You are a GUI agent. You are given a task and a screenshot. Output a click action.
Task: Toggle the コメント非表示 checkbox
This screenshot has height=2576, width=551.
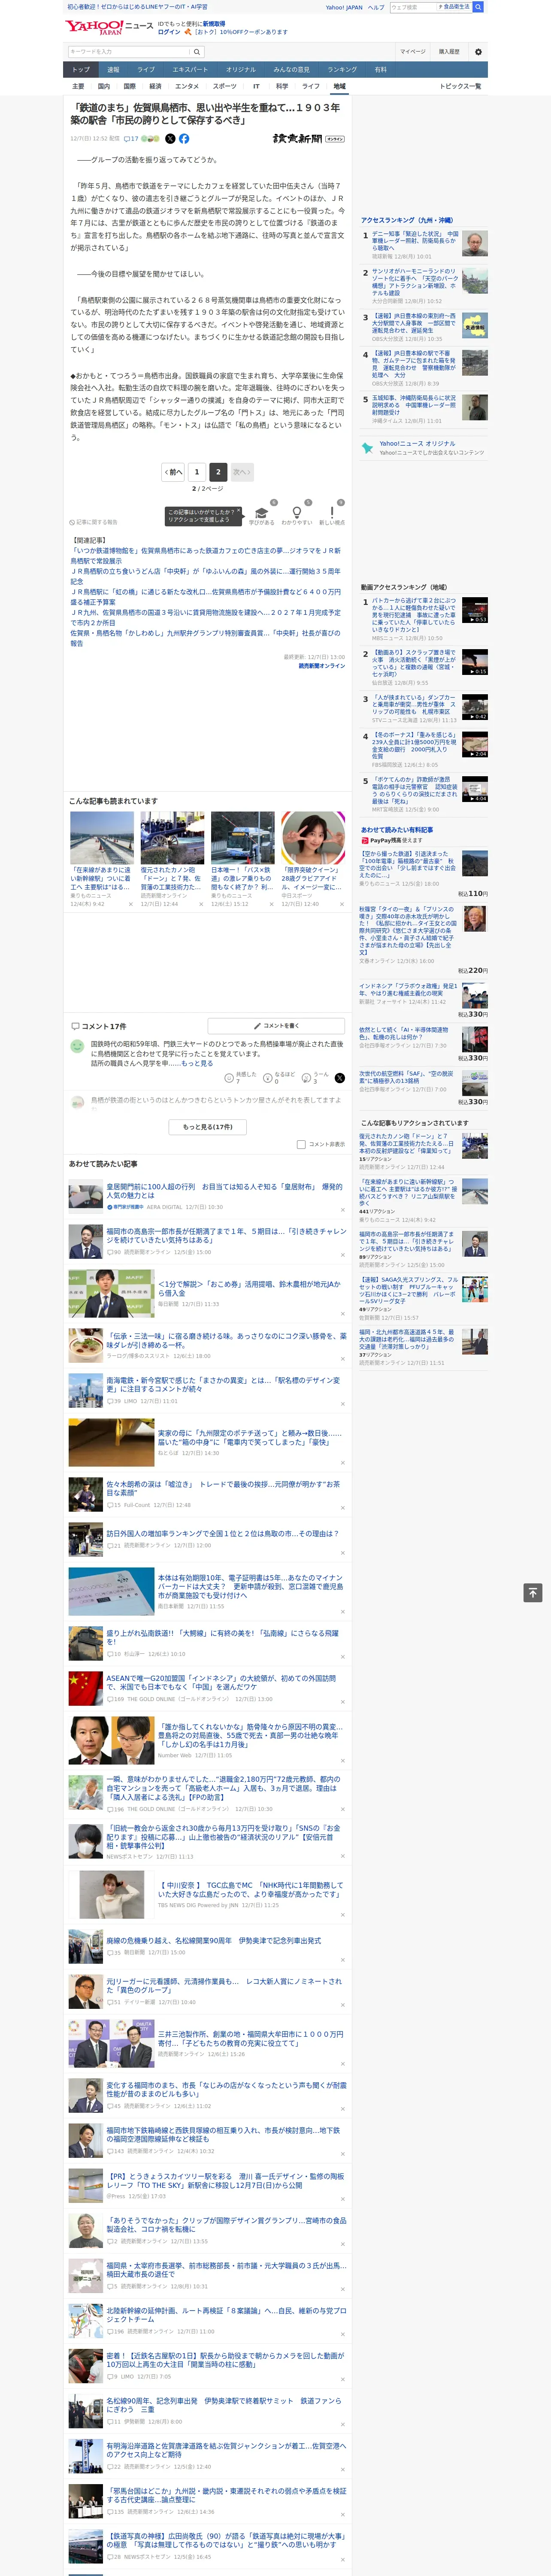(x=301, y=1144)
